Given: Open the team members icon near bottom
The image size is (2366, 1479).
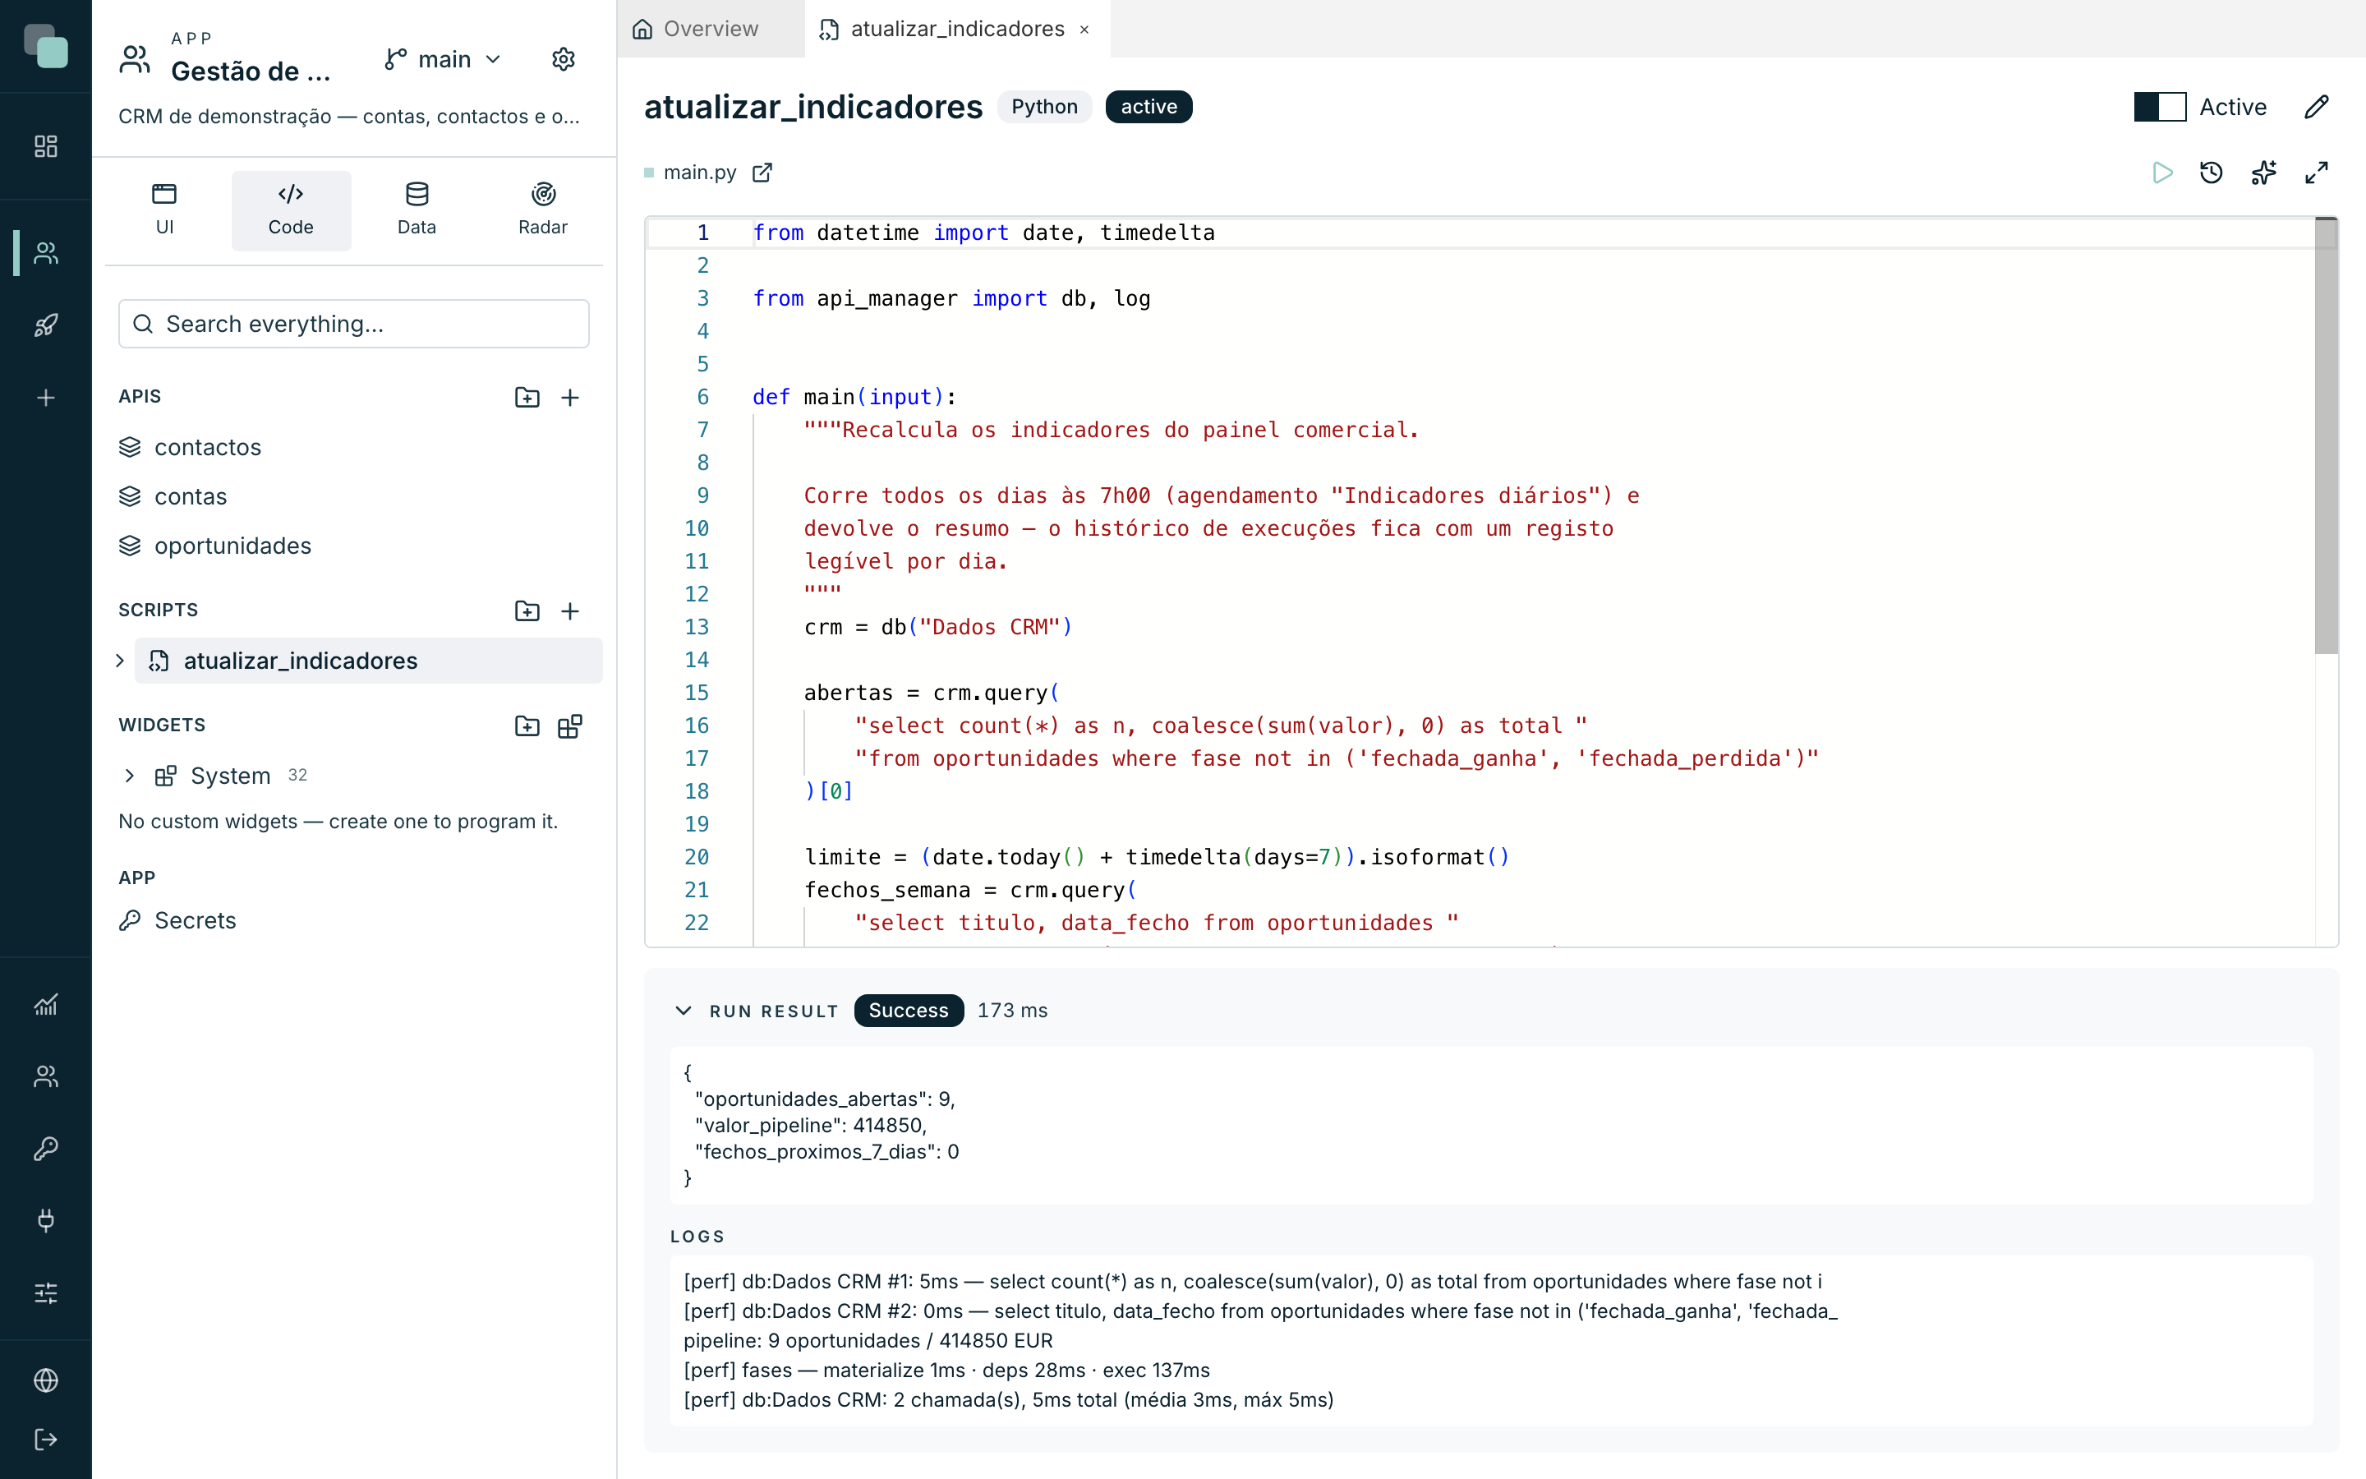Looking at the screenshot, I should 46,1076.
